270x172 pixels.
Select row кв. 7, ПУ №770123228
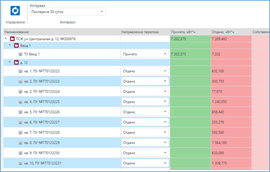point(42,132)
